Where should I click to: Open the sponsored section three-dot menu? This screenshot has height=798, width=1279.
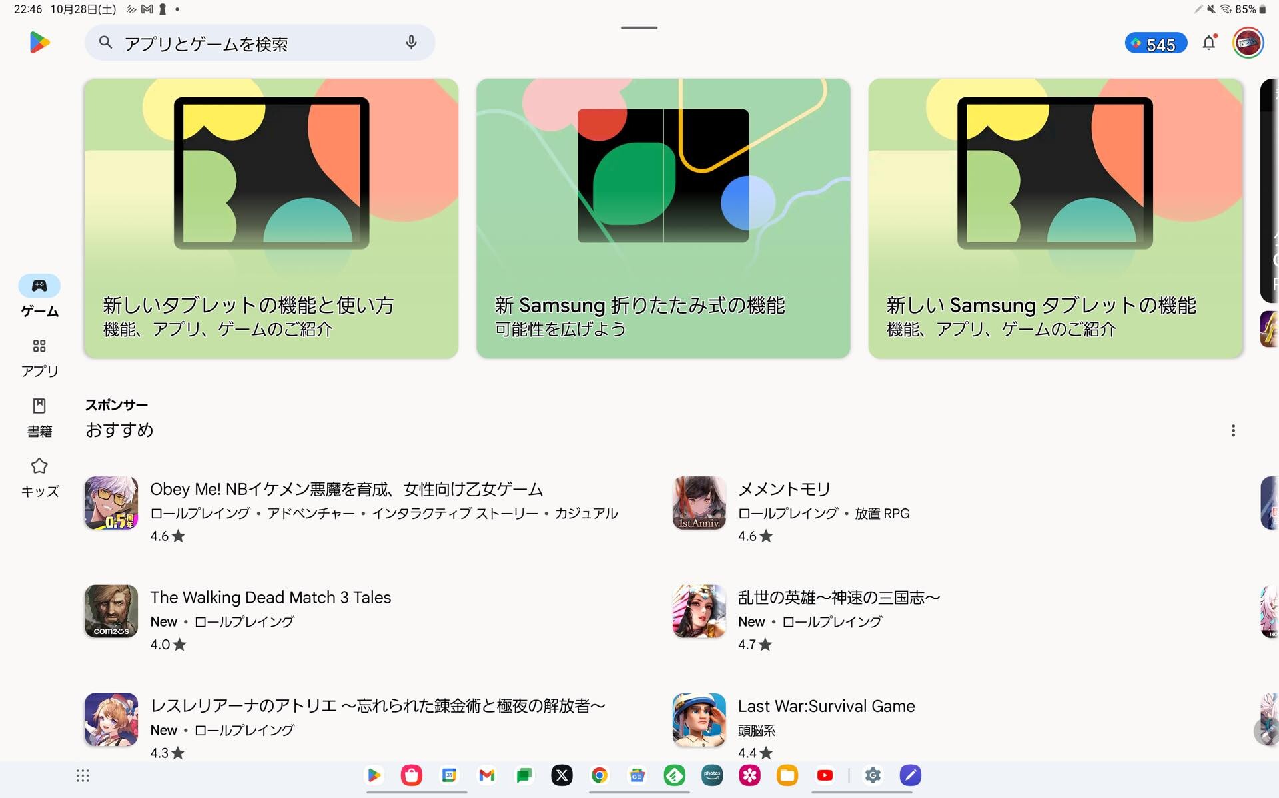point(1233,430)
